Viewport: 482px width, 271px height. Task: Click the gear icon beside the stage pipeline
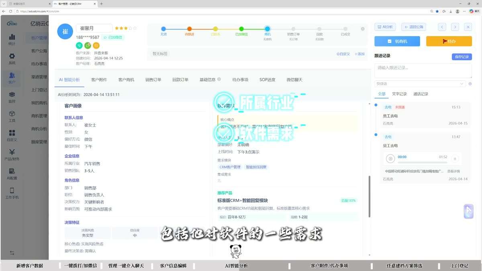pyautogui.click(x=363, y=29)
